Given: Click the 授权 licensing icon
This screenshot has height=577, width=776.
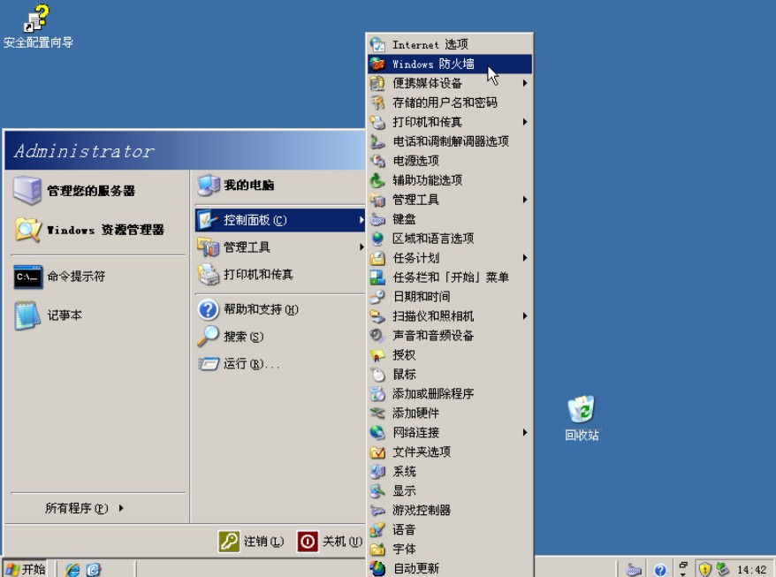Looking at the screenshot, I should click(x=377, y=355).
